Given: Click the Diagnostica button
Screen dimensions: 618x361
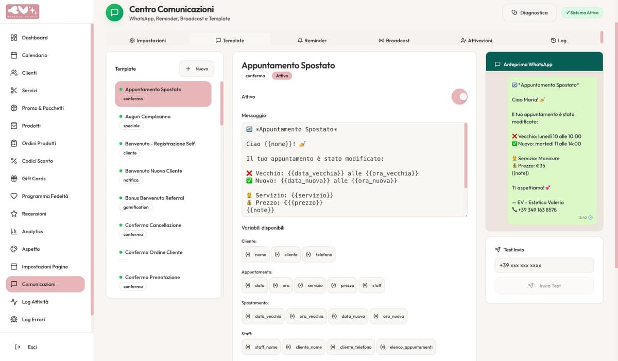Looking at the screenshot, I should (x=529, y=12).
